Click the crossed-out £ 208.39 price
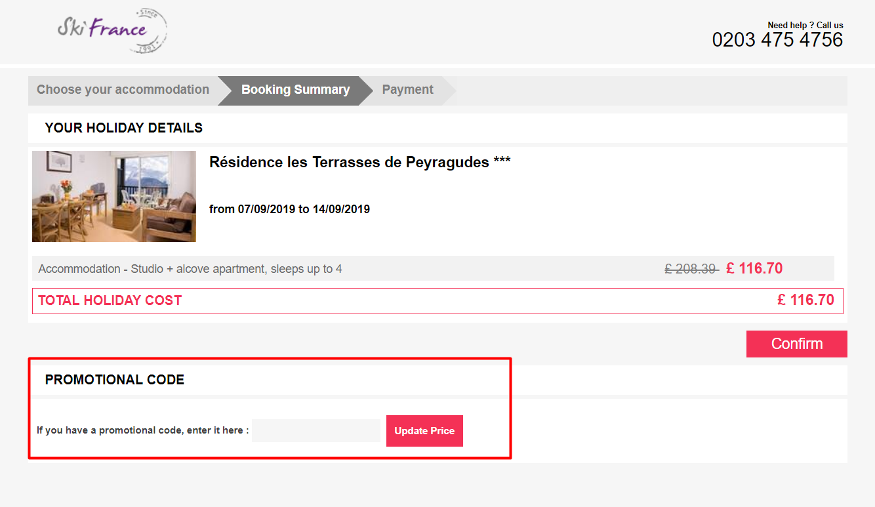 691,268
